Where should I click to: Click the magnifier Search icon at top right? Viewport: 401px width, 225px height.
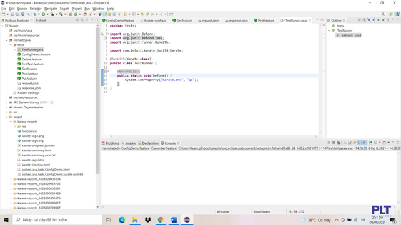click(x=383, y=14)
